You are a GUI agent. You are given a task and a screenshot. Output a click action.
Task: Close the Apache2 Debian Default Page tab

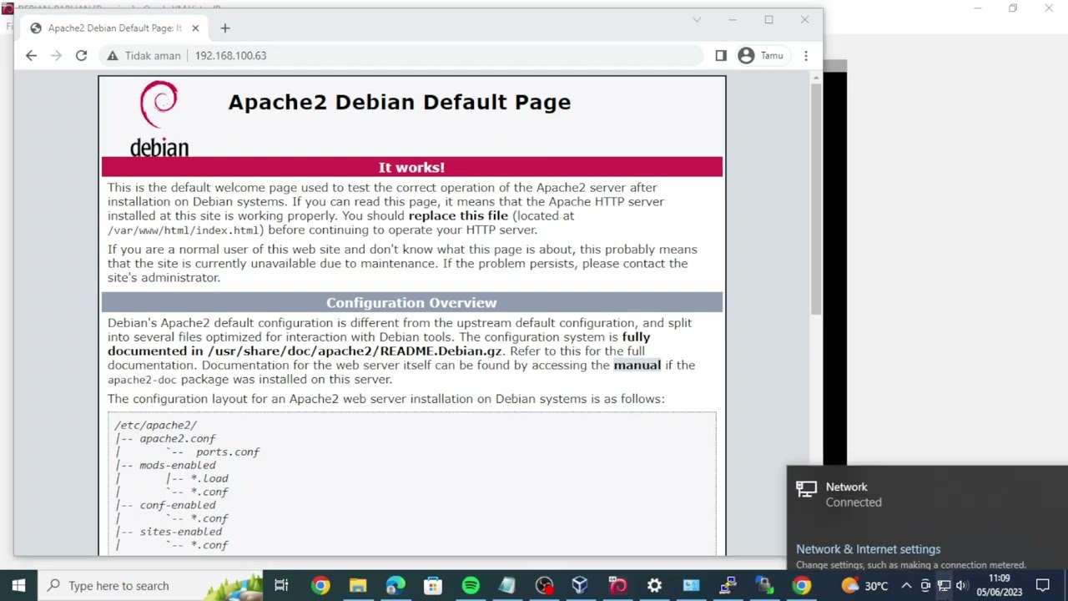(195, 28)
